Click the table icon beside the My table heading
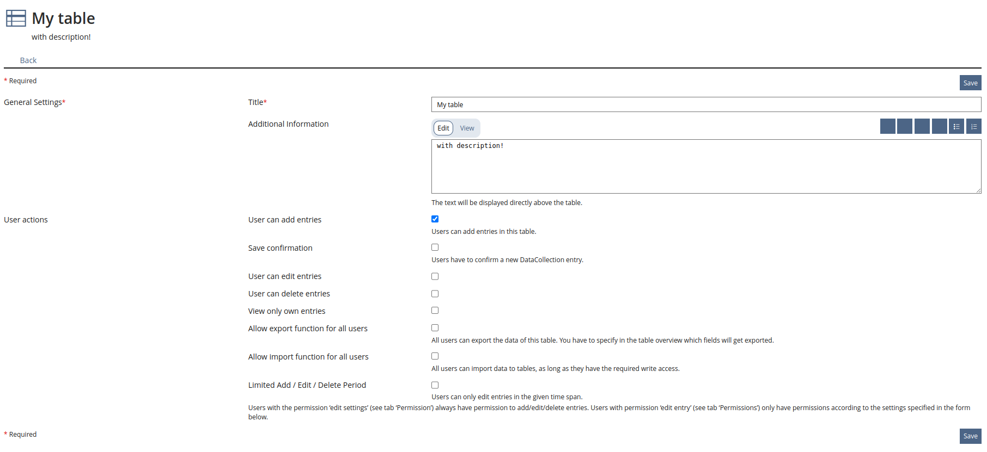 click(16, 18)
